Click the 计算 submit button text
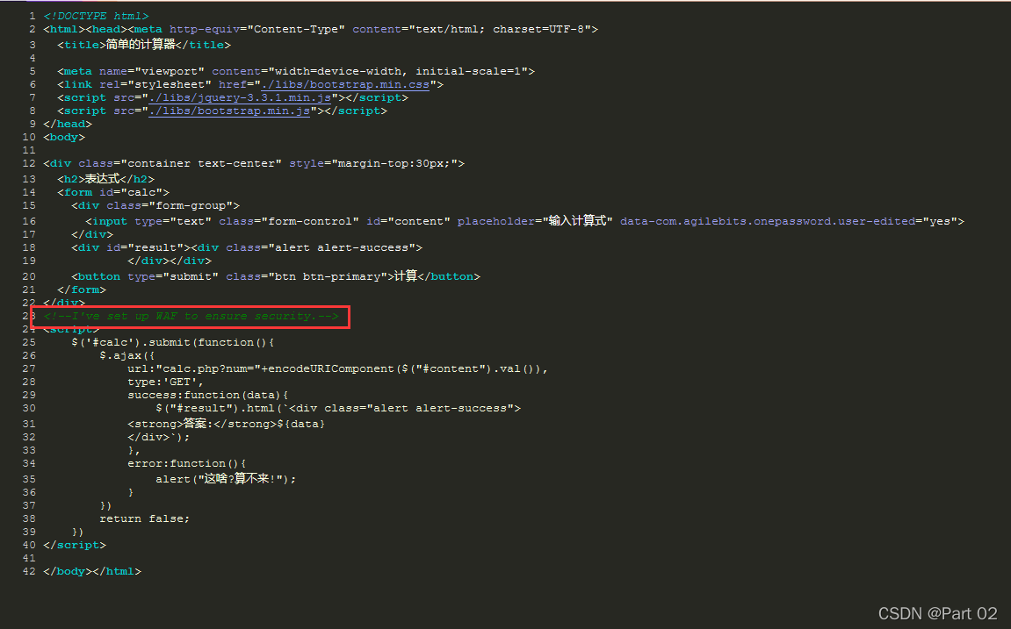 click(408, 275)
